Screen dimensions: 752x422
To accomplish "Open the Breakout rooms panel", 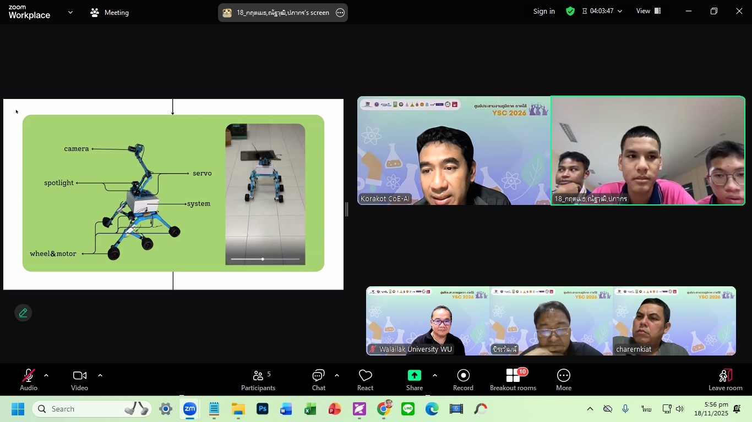I will click(513, 380).
